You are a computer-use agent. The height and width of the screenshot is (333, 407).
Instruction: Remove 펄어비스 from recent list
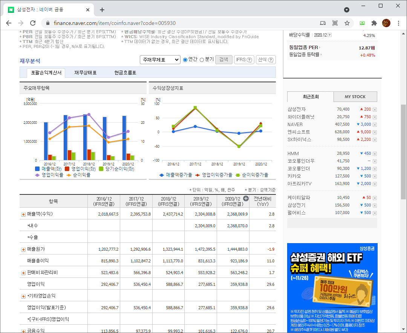[x=375, y=213]
